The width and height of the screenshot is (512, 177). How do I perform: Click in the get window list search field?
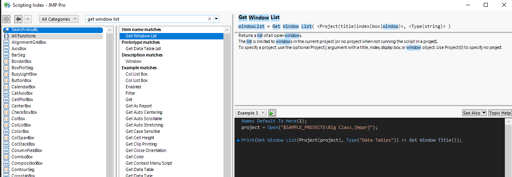coord(146,19)
